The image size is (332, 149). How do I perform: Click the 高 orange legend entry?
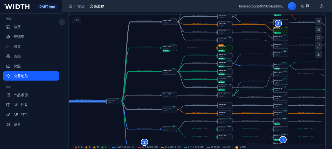pyautogui.click(x=88, y=147)
